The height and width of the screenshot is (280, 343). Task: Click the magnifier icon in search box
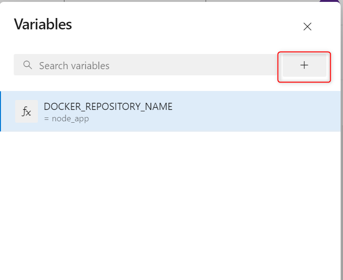click(28, 65)
